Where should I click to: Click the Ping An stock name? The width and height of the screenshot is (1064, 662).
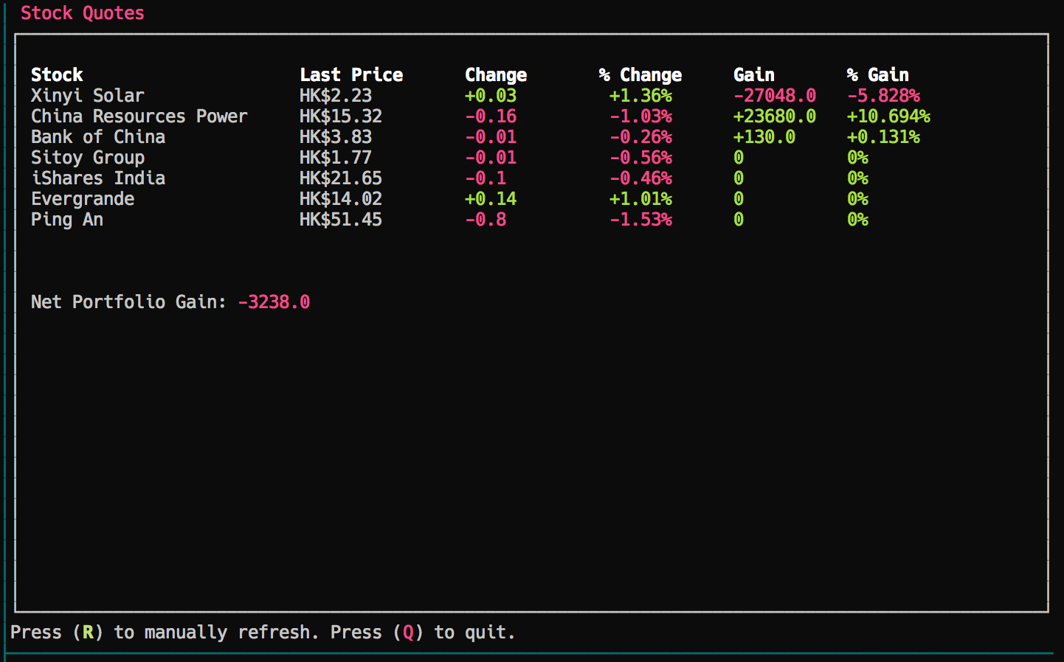click(x=67, y=220)
